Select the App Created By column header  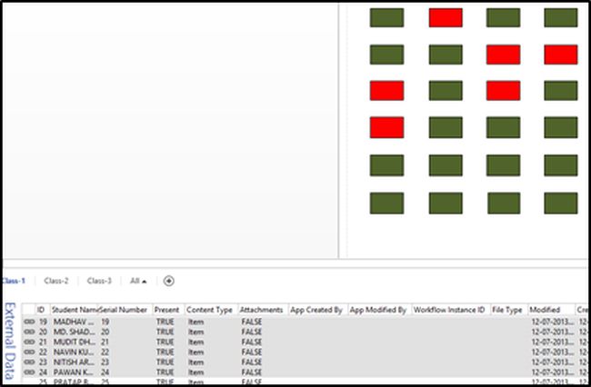pyautogui.click(x=318, y=310)
